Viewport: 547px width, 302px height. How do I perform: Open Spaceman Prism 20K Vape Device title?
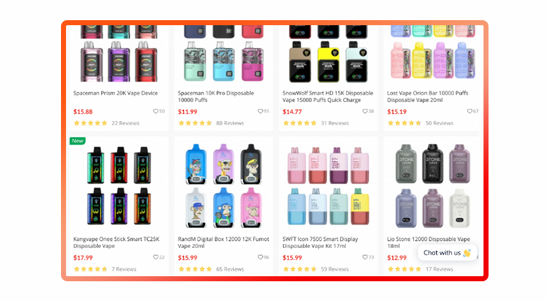click(116, 93)
